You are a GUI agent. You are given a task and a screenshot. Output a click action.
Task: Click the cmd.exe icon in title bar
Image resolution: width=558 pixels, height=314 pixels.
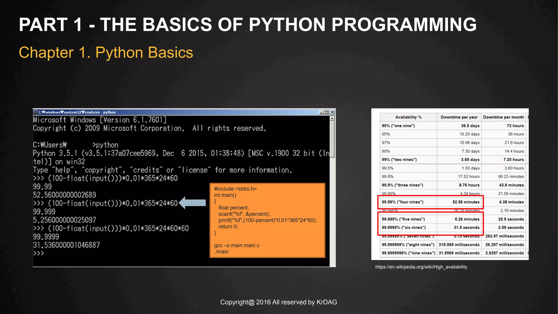[x=35, y=112]
